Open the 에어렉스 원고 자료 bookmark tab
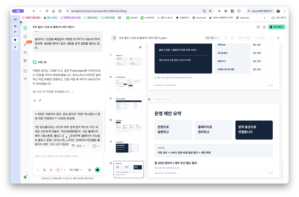Image resolution: width=299 pixels, height=197 pixels. (x=71, y=18)
